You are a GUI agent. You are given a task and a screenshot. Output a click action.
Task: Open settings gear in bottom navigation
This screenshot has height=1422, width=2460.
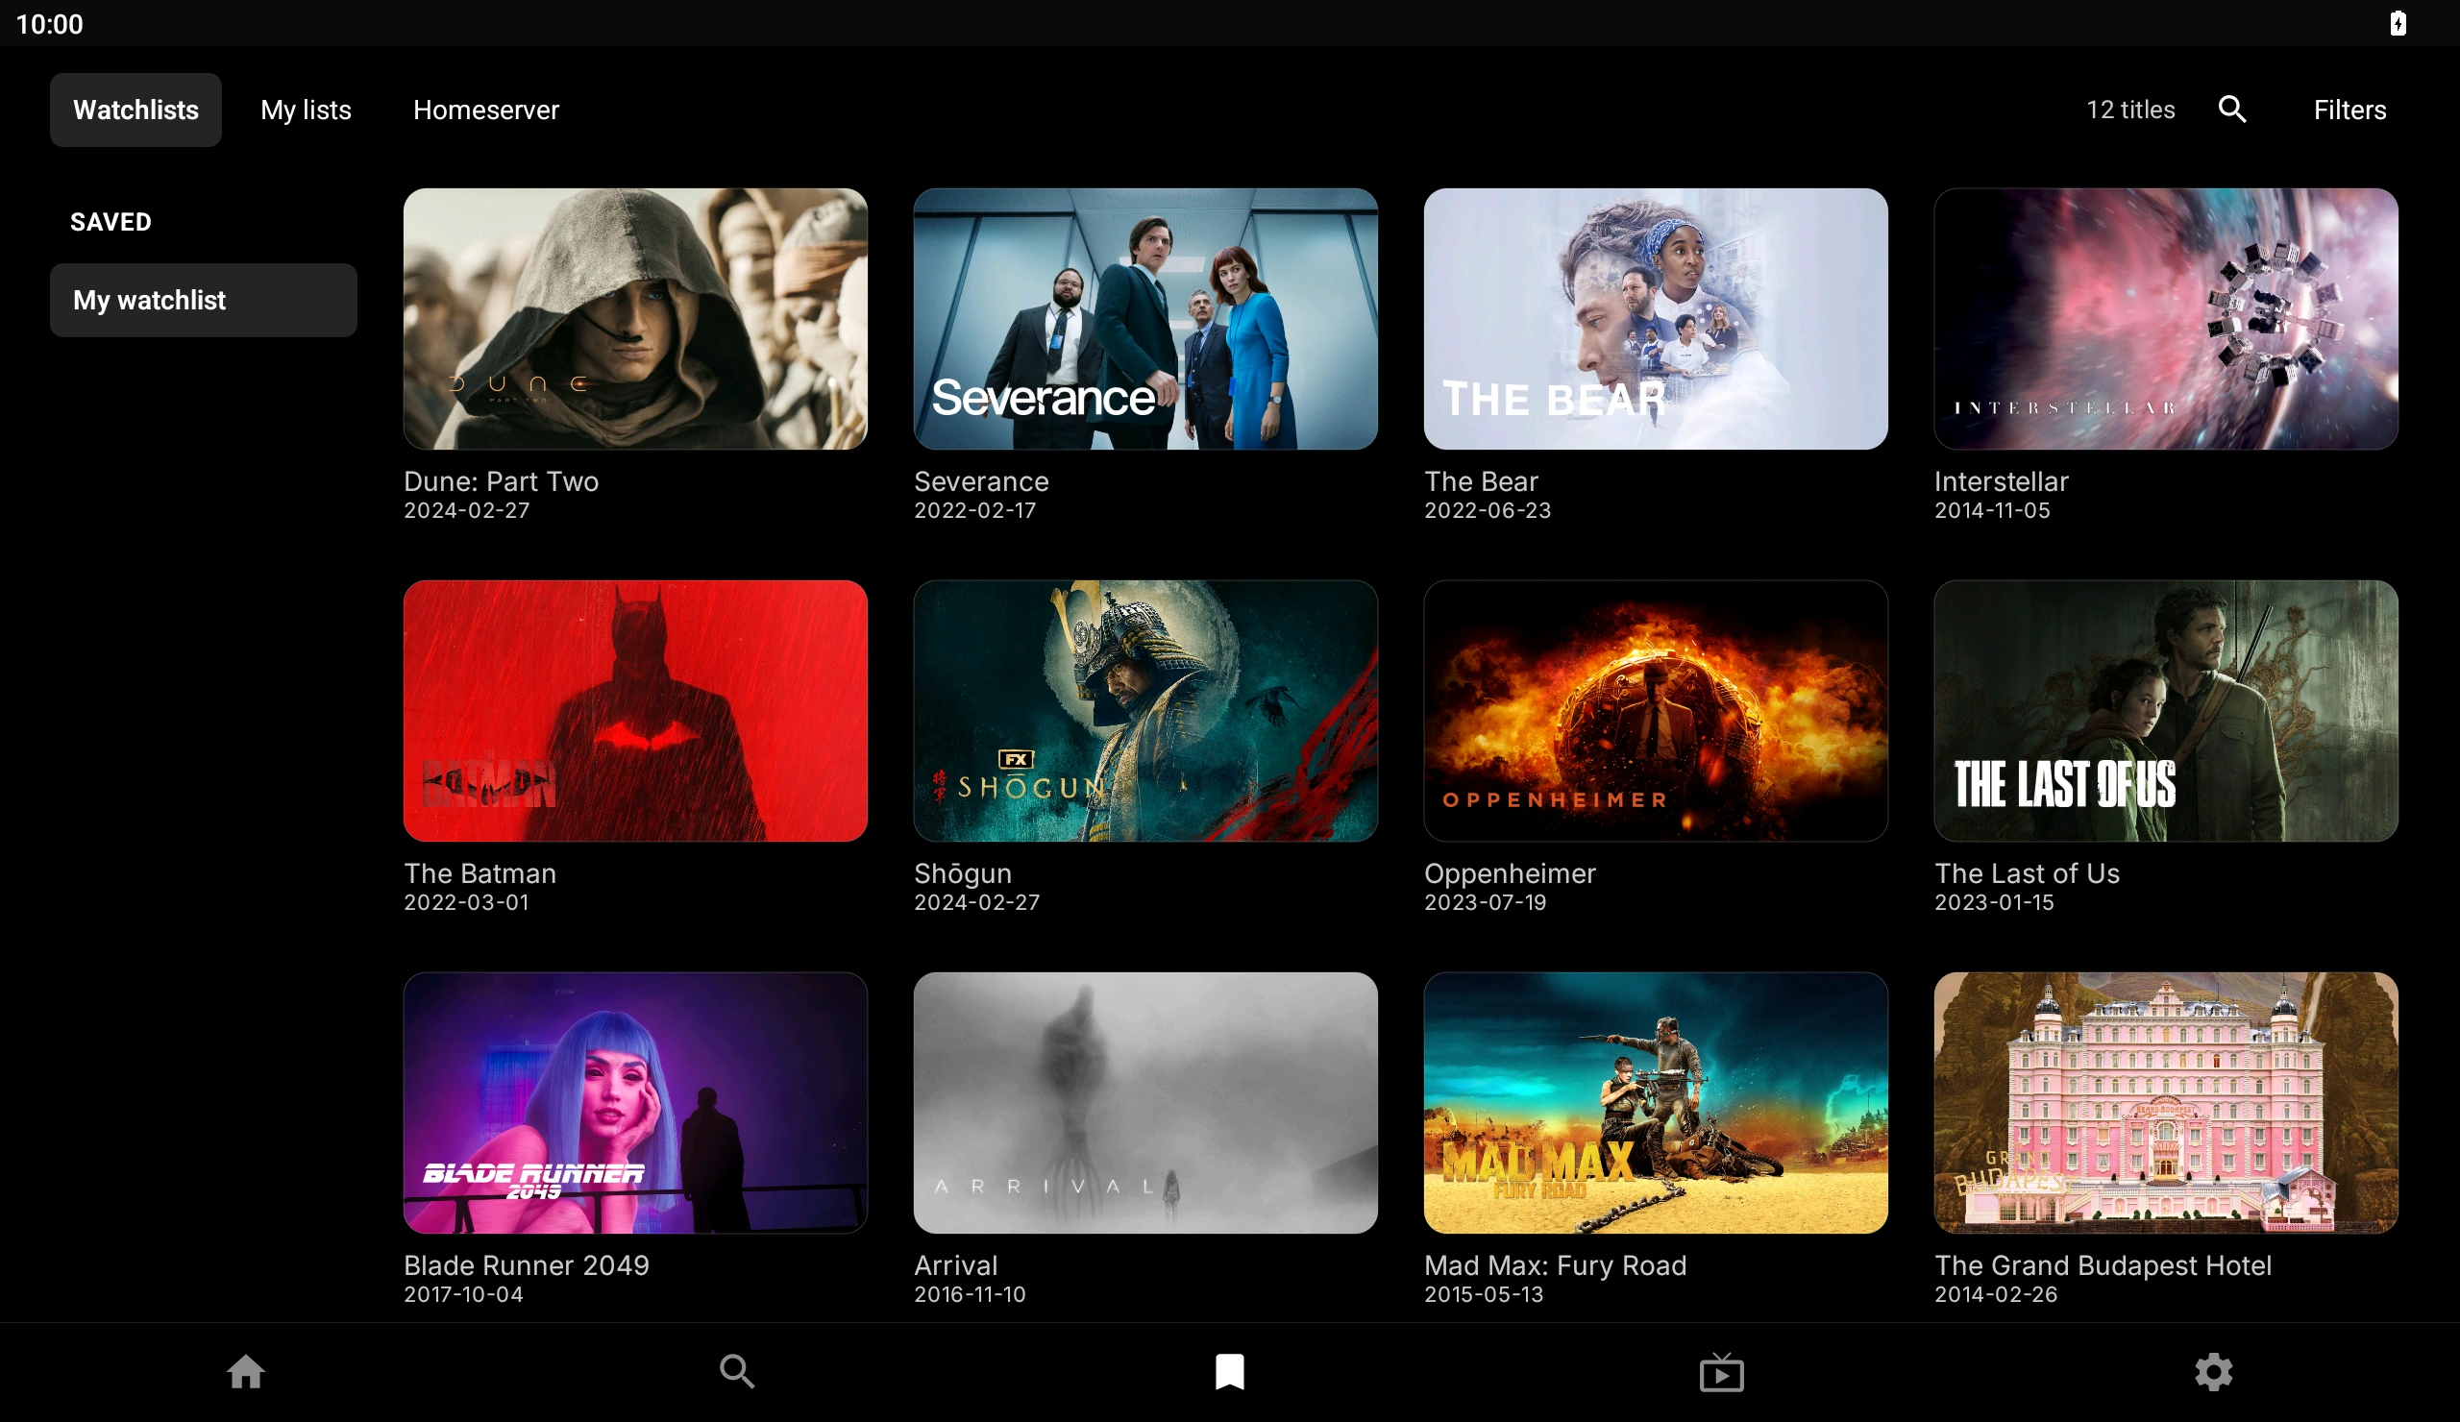tap(2213, 1371)
